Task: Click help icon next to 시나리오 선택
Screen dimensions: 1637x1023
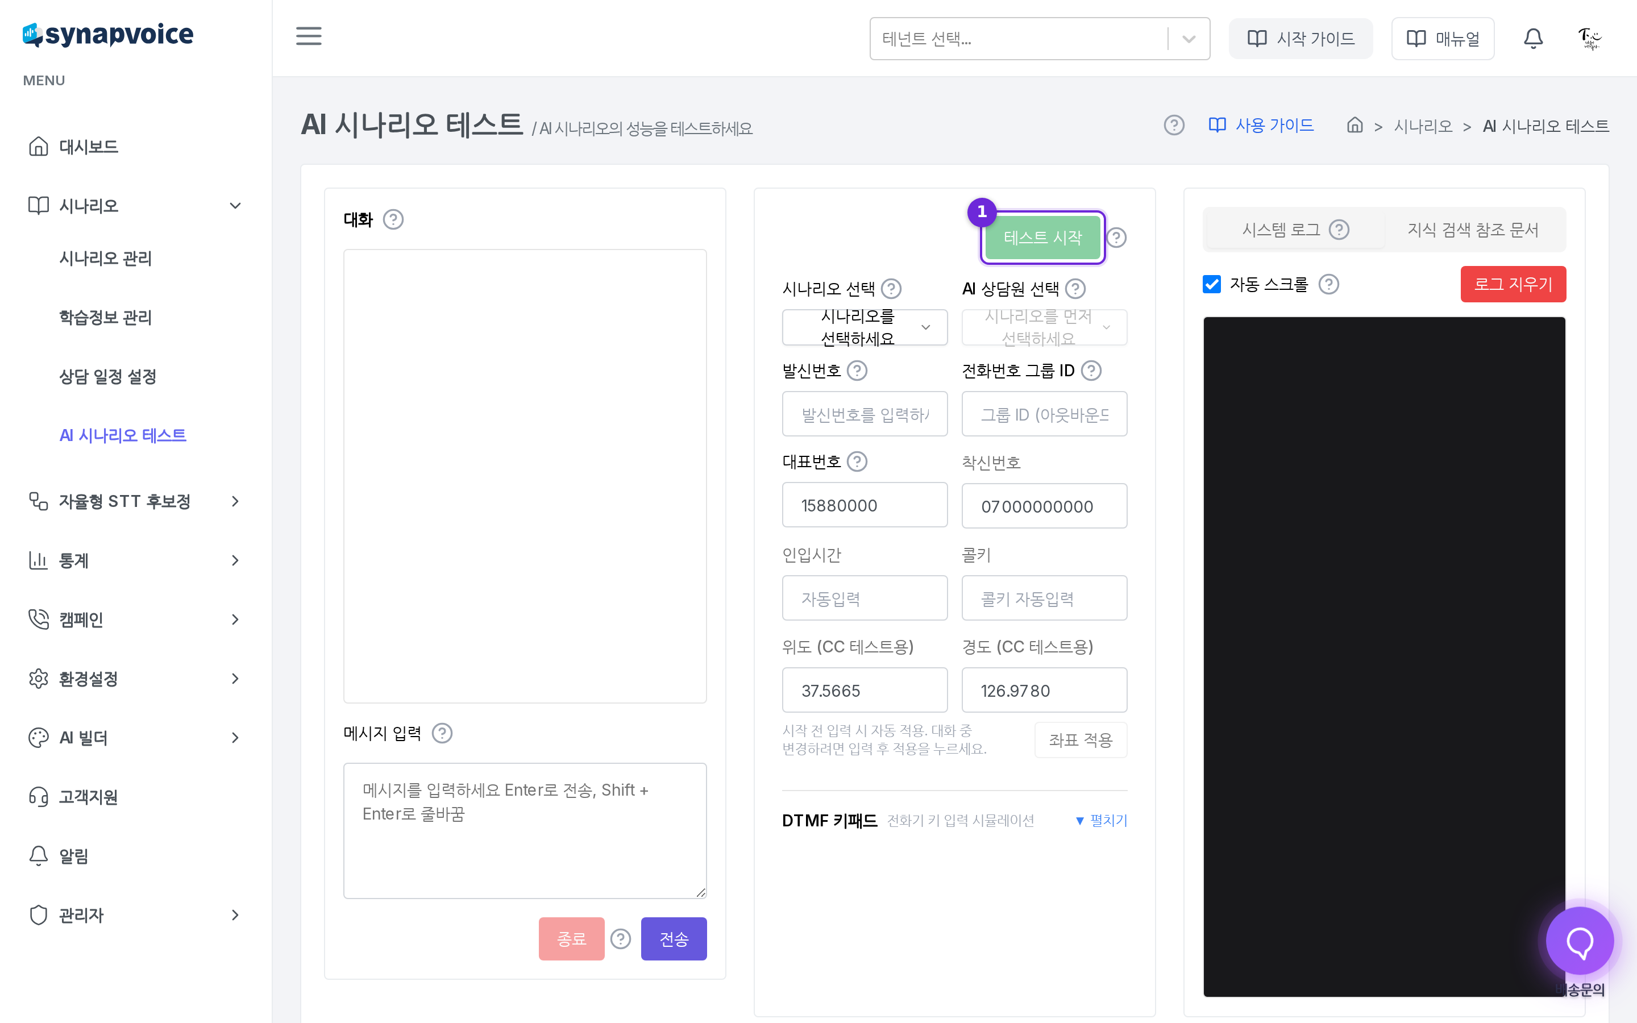Action: (892, 289)
